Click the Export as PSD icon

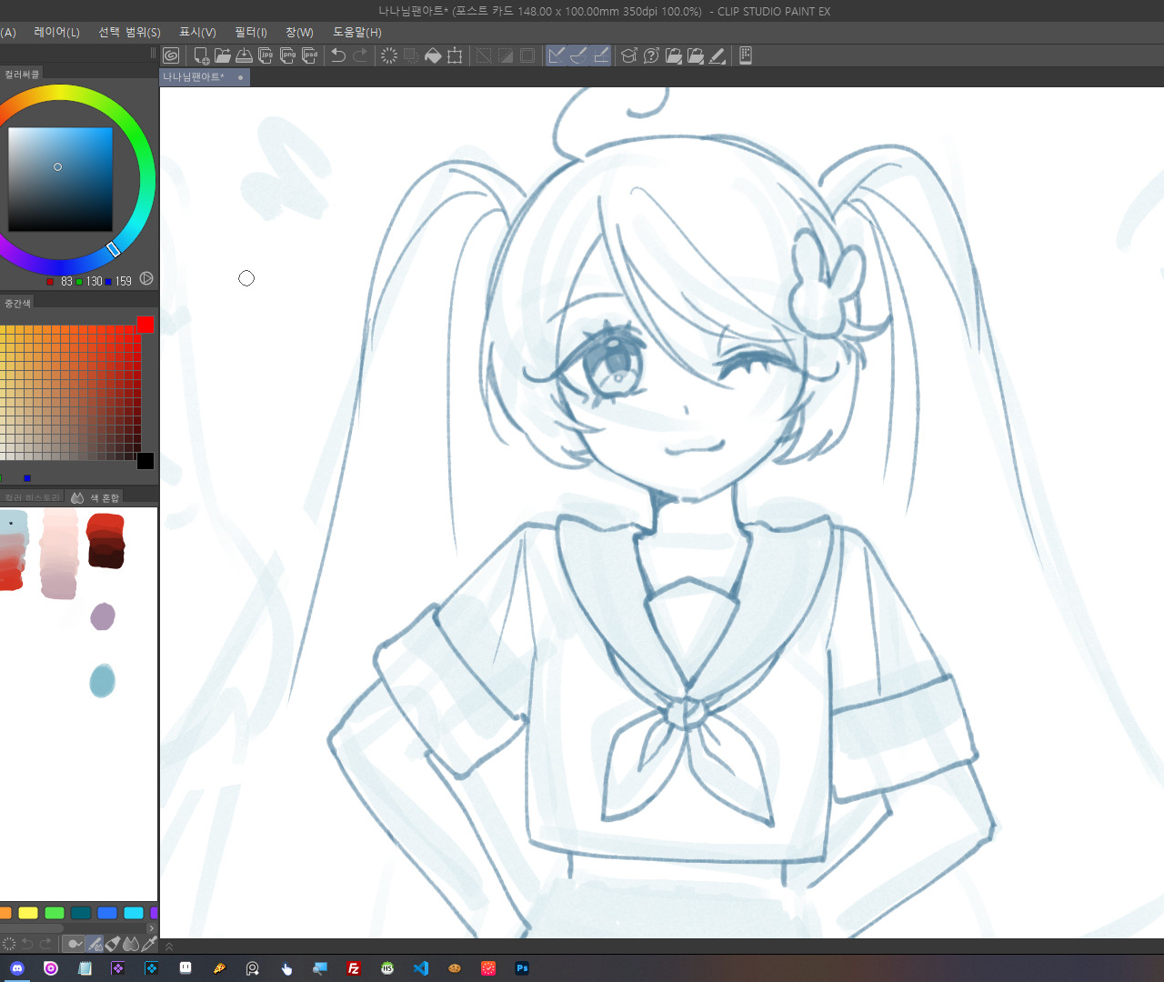(x=310, y=55)
